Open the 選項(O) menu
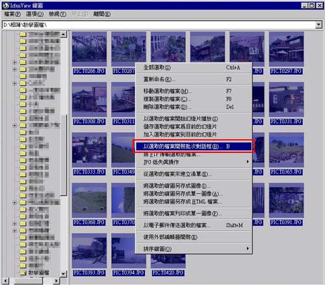The width and height of the screenshot is (325, 285). coord(34,14)
